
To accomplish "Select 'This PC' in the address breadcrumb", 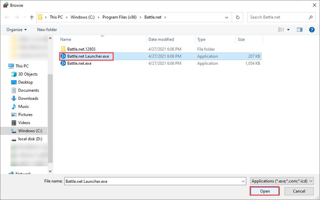I will pos(56,17).
